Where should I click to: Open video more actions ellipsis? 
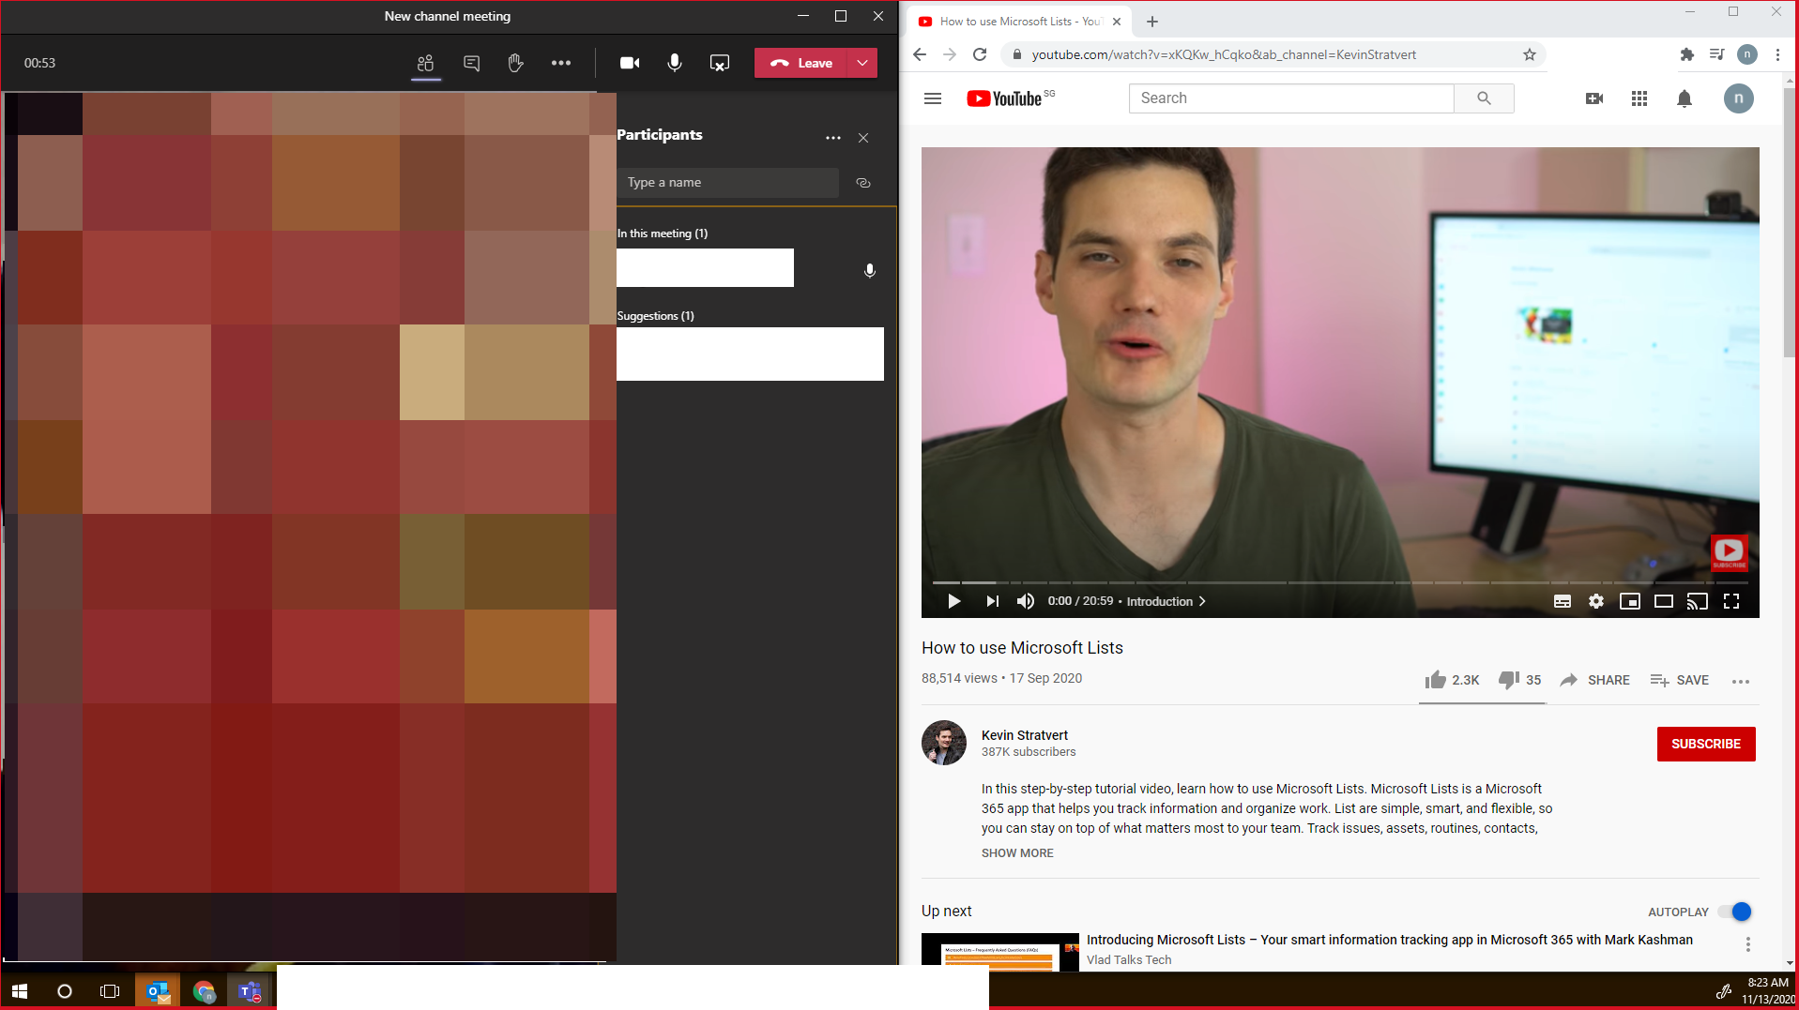[x=1741, y=681]
